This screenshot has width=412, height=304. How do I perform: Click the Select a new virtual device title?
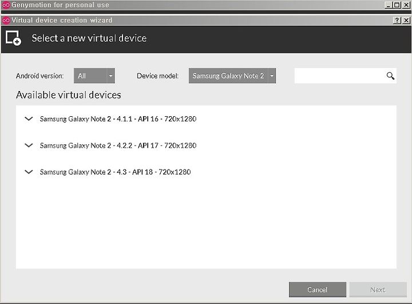click(89, 38)
